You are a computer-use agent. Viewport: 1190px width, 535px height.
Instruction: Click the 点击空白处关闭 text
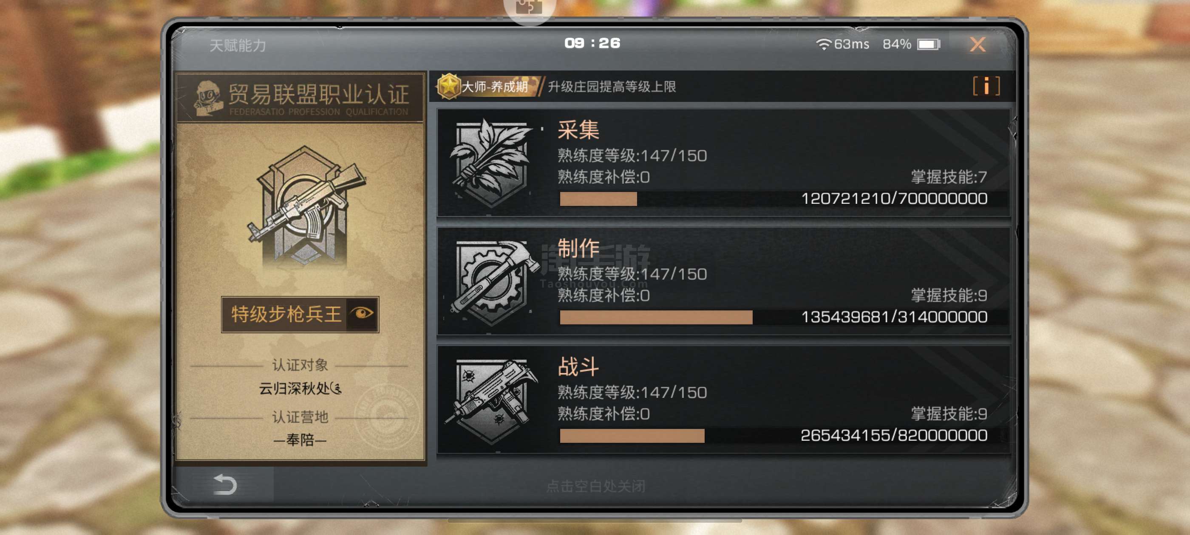[595, 486]
